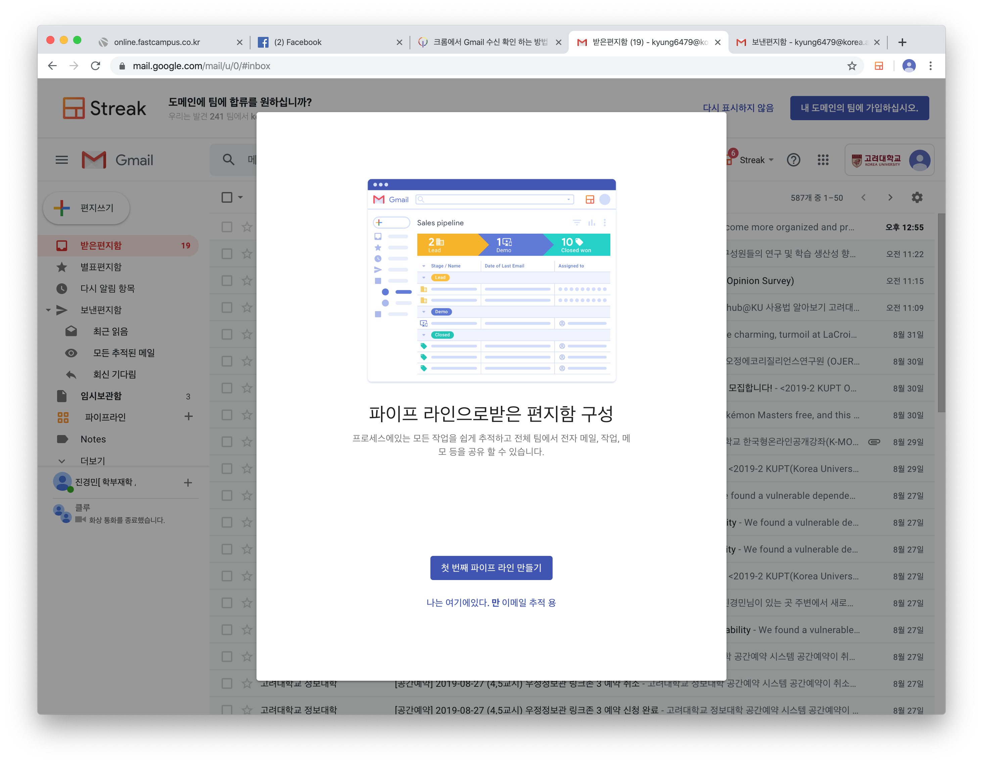983x764 pixels.
Task: Open Gmail settings gear icon
Action: 917,197
